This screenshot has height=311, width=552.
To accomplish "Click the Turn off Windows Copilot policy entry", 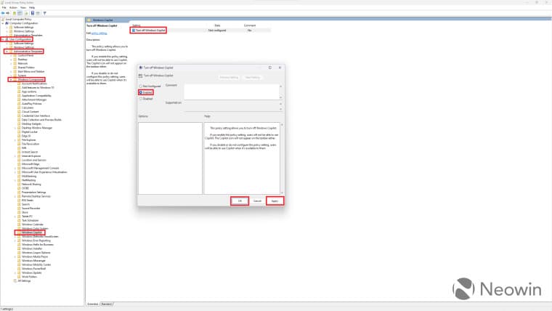I will point(150,31).
